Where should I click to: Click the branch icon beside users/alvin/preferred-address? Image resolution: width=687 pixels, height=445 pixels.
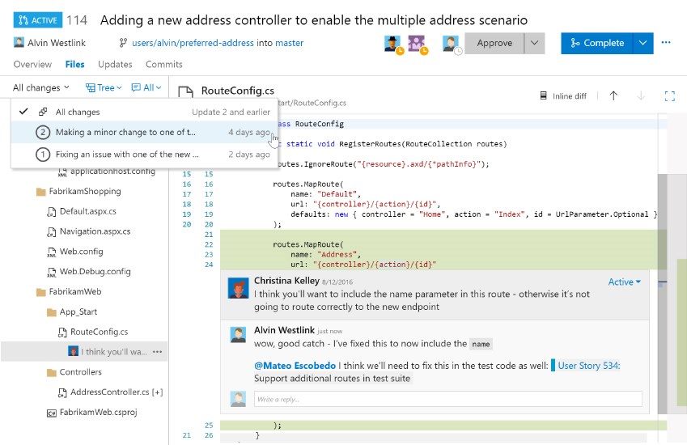[123, 43]
